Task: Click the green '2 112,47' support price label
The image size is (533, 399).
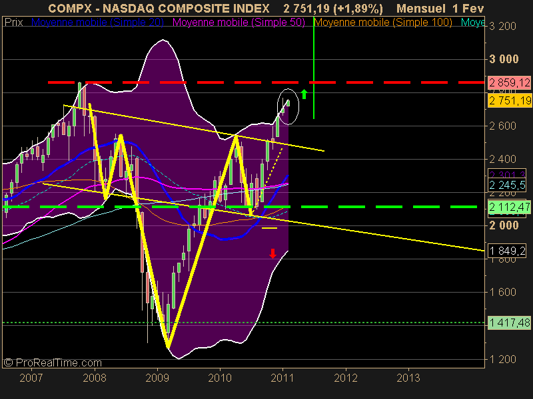Action: pyautogui.click(x=509, y=207)
